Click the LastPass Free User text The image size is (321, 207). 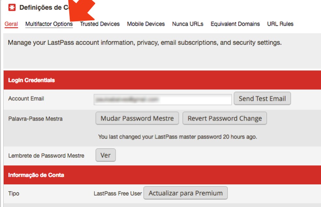point(118,193)
